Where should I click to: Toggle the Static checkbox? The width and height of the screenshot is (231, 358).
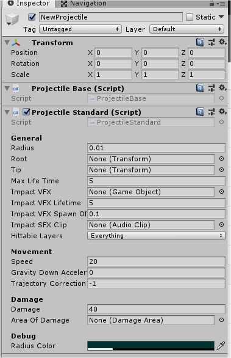(190, 17)
